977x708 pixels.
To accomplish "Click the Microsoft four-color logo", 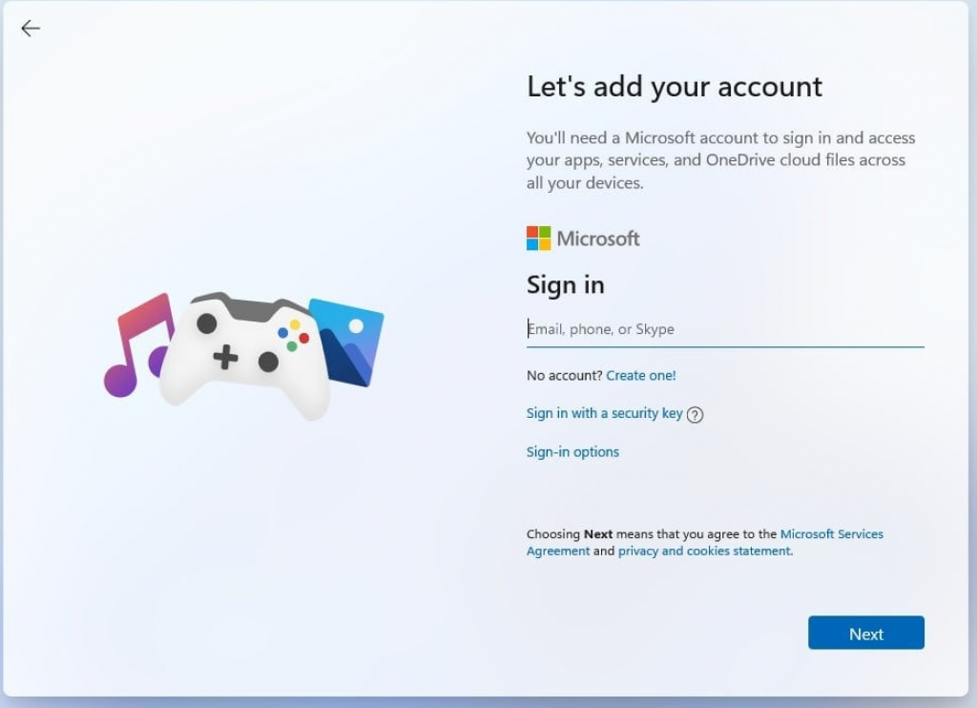I will 538,239.
